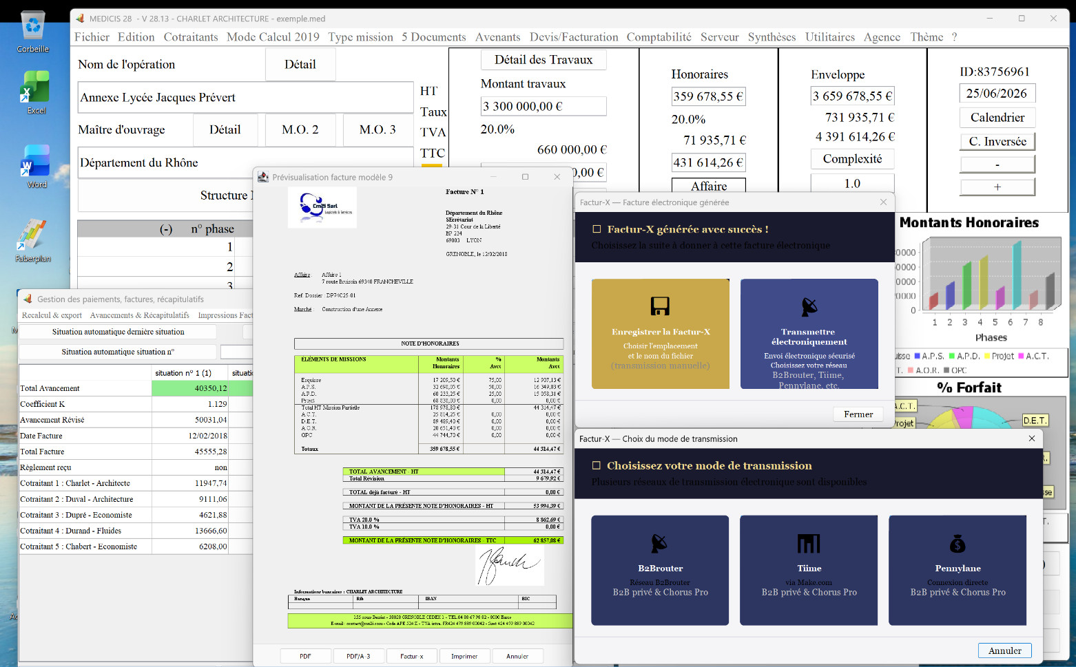The width and height of the screenshot is (1076, 667).
Task: Select the Coefficient K value 1.129
Action: (x=190, y=405)
